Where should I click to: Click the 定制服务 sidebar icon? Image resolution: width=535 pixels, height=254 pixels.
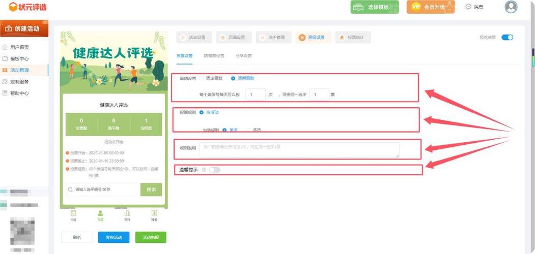[5, 82]
